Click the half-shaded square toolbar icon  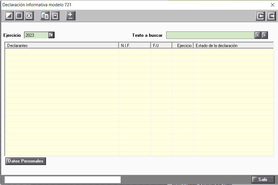click(9, 16)
